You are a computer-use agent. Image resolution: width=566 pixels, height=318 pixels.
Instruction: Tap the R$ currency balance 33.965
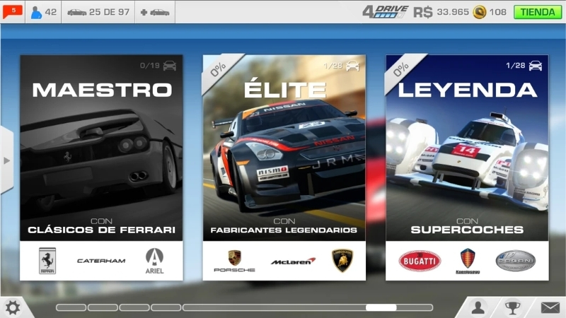[x=441, y=12]
